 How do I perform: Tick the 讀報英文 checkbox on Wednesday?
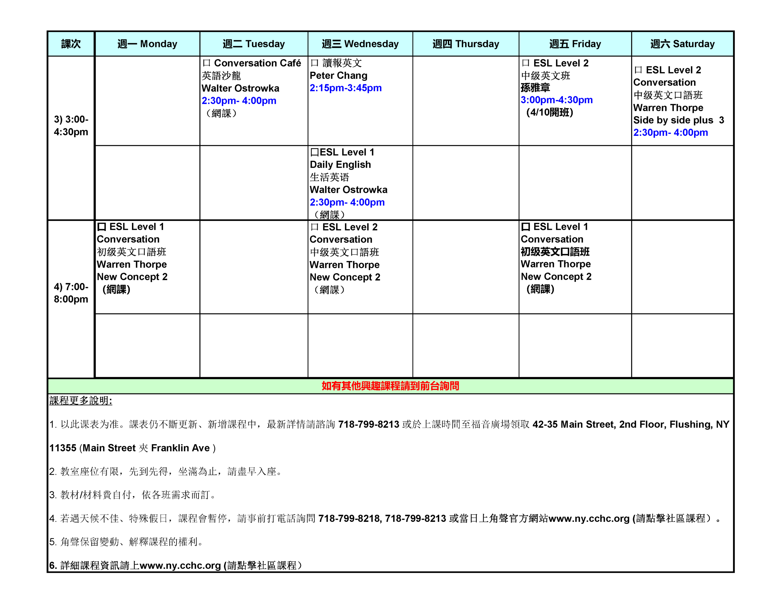pyautogui.click(x=314, y=63)
